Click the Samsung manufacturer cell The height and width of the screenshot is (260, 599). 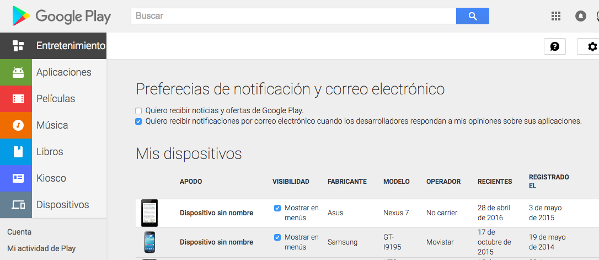(x=343, y=242)
